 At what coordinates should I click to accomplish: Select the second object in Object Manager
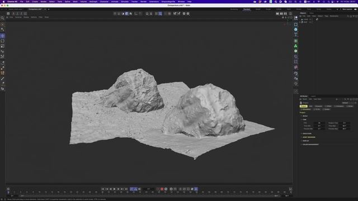(x=305, y=22)
